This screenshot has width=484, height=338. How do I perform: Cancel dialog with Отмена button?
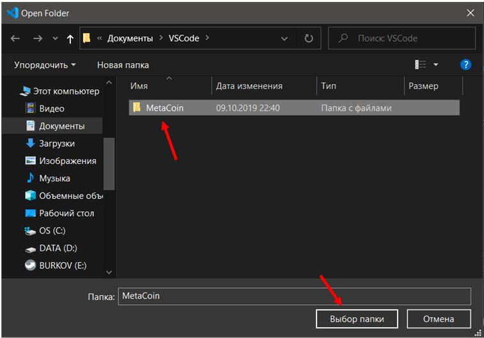439,319
